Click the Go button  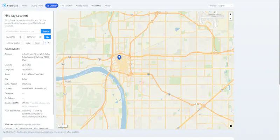coord(48,37)
